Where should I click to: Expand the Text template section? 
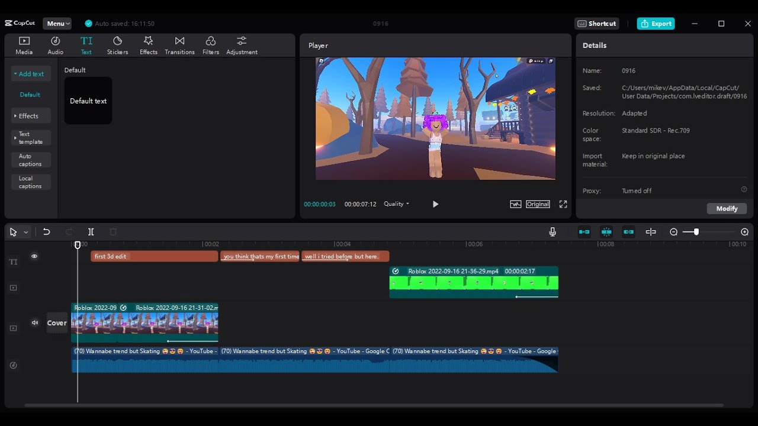coord(31,138)
